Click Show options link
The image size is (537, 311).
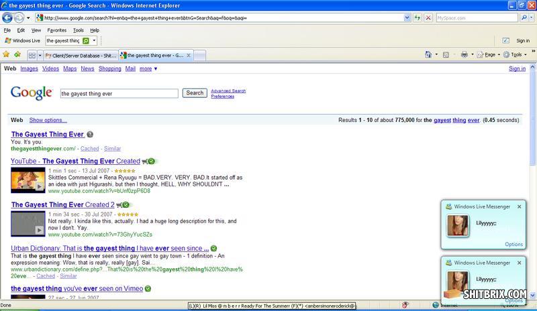48,120
